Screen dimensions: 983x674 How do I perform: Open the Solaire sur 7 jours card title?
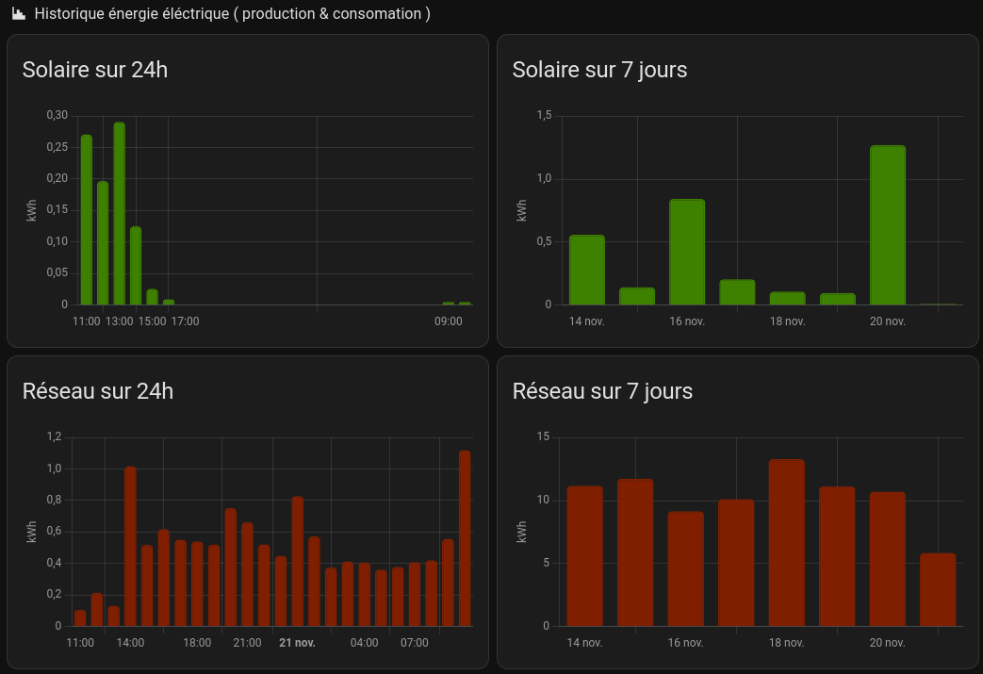[599, 70]
